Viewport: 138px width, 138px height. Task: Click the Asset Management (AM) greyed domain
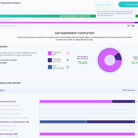click(x=10, y=106)
